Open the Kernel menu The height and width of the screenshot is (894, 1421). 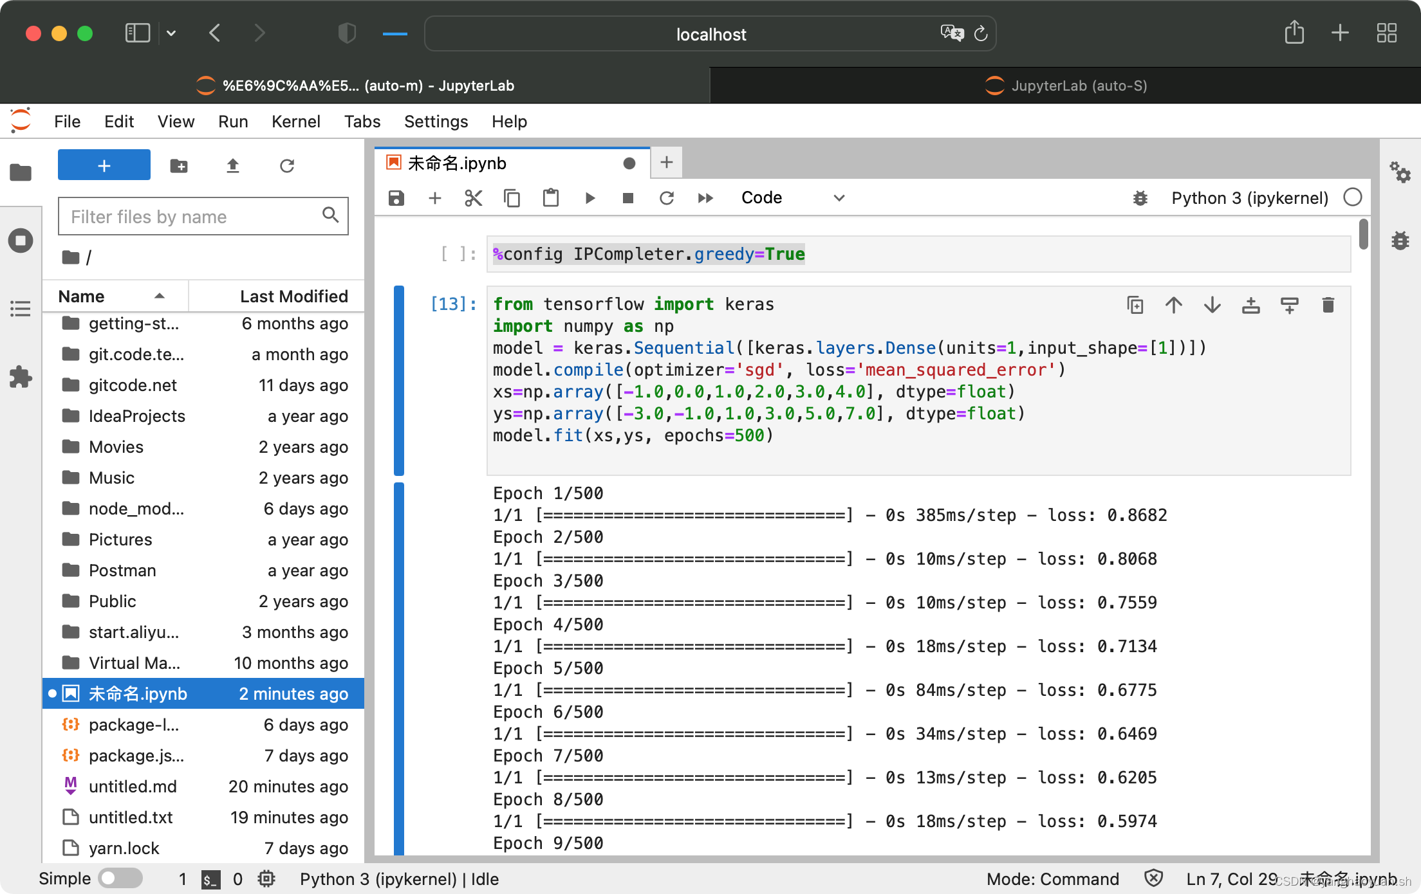(296, 121)
